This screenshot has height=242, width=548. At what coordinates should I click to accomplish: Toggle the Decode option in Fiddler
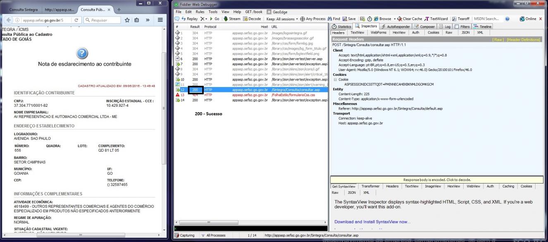[252, 19]
